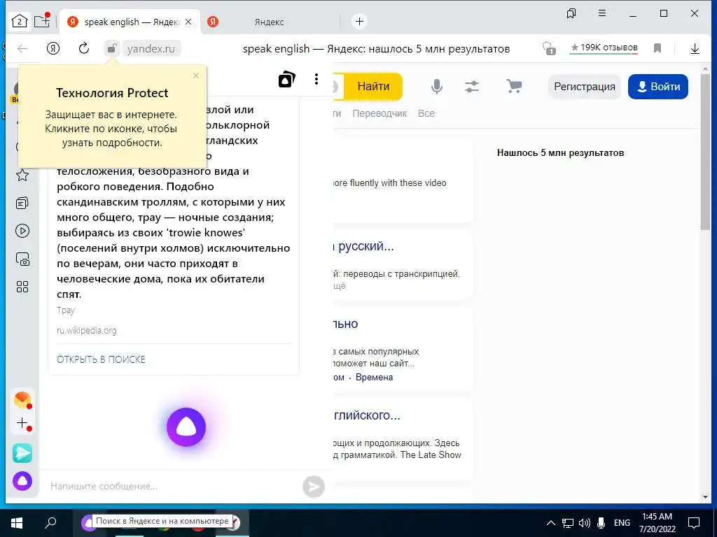
Task: Reload the page
Action: [x=84, y=48]
